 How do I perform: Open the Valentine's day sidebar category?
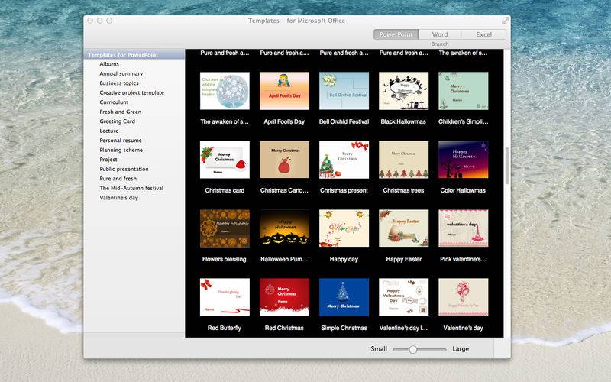pyautogui.click(x=119, y=198)
